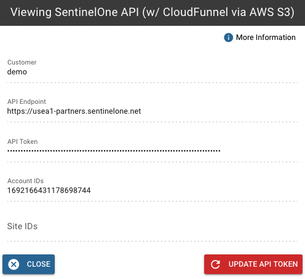Click the UPDATE API TOKEN button text

263,264
